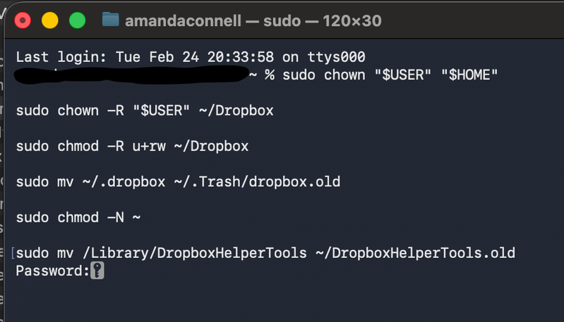Click the sudo chown -R "$USER" ~/Dropbox line

coord(145,111)
